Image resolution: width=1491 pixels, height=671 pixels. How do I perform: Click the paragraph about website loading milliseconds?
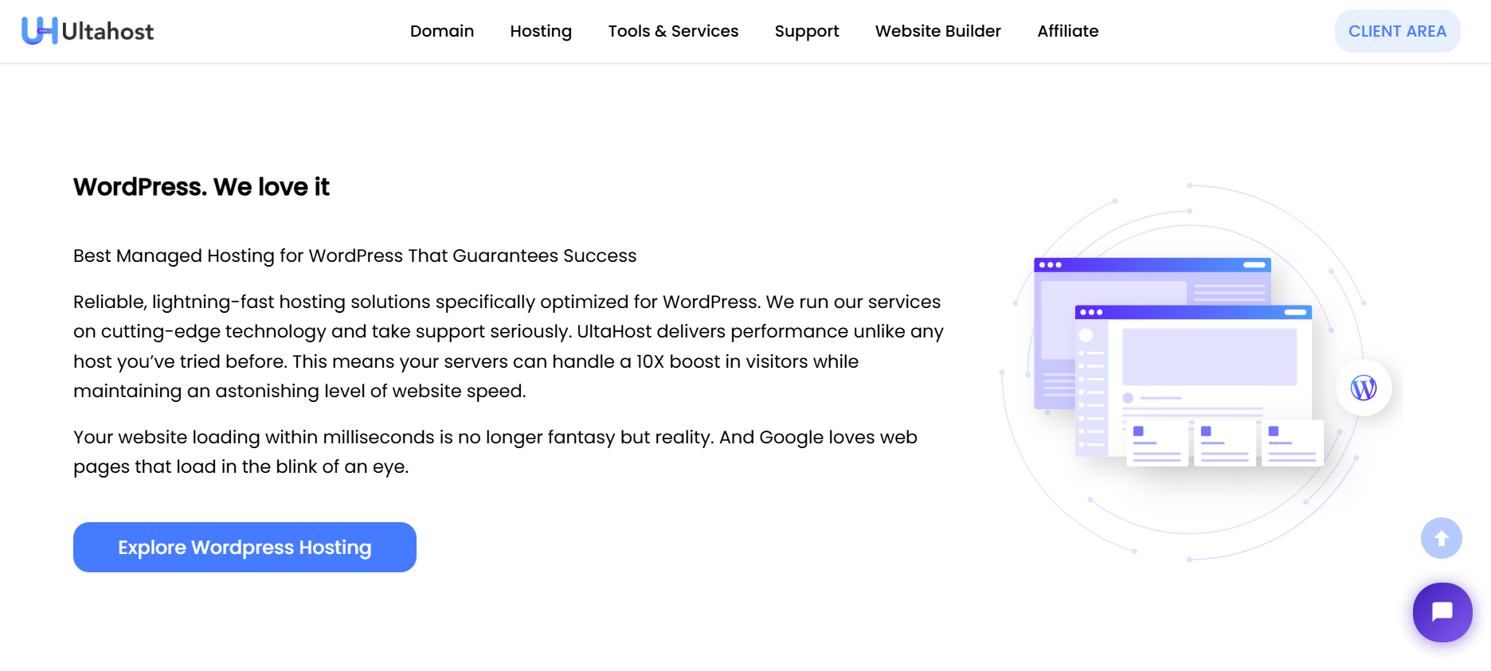tap(495, 452)
